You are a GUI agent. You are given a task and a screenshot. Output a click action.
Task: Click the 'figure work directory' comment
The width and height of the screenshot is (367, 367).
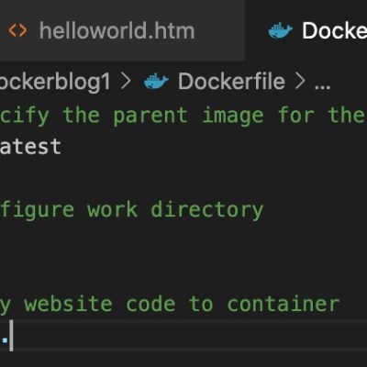tap(131, 210)
